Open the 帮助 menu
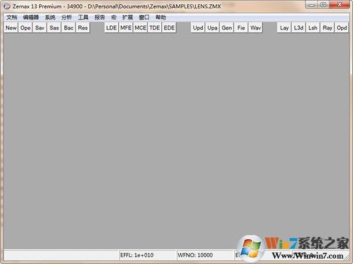353x264 pixels. [161, 17]
